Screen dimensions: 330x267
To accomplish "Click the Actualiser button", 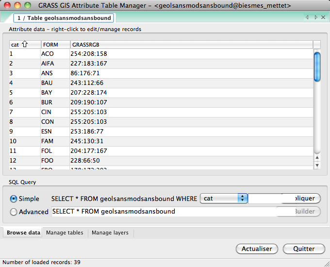I will [257, 249].
